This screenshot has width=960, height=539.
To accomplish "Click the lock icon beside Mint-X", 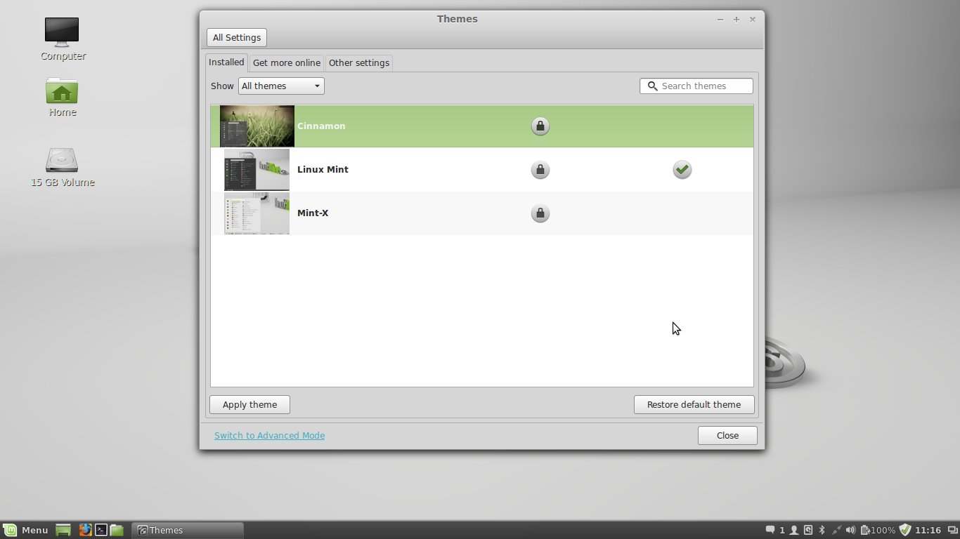I will pos(540,213).
